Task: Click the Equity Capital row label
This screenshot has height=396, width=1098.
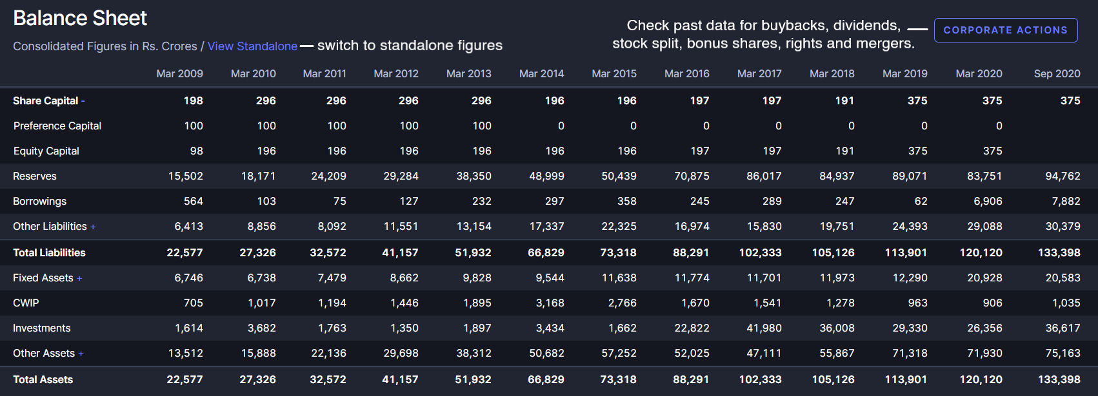Action: (x=46, y=151)
